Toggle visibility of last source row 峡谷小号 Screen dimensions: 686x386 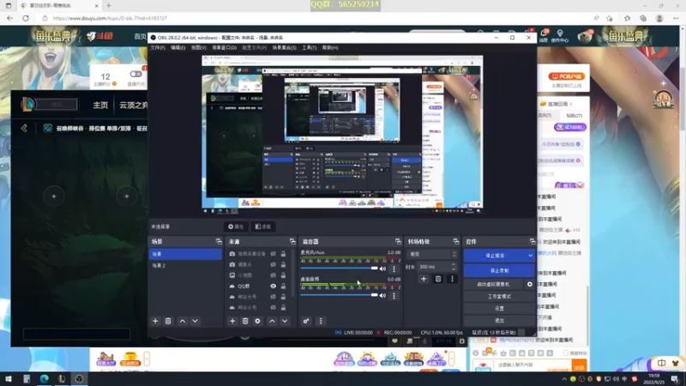point(273,308)
